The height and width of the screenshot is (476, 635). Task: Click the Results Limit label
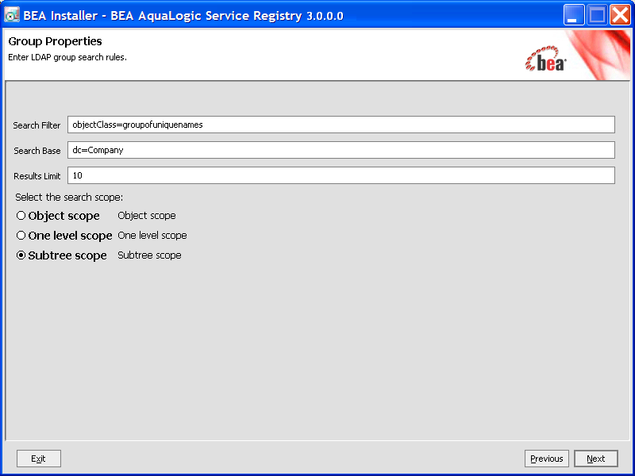[37, 176]
